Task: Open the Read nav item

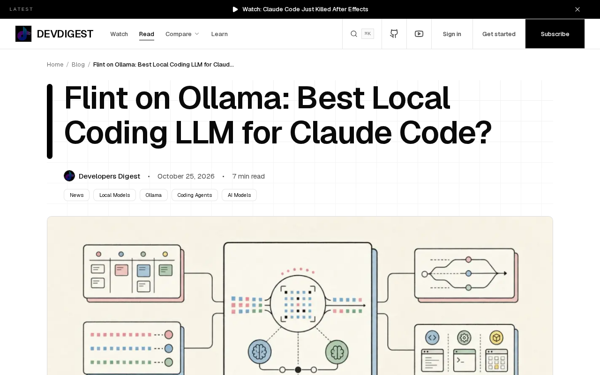Action: pyautogui.click(x=147, y=34)
